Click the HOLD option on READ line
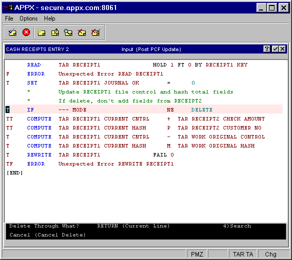This screenshot has width=292, height=260. click(x=159, y=65)
